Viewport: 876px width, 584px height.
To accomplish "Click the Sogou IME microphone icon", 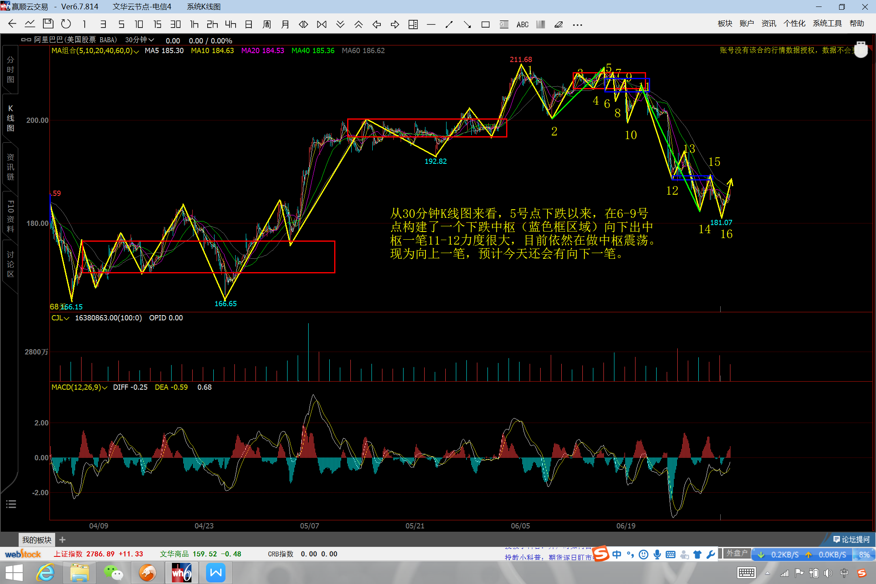I will pyautogui.click(x=657, y=554).
